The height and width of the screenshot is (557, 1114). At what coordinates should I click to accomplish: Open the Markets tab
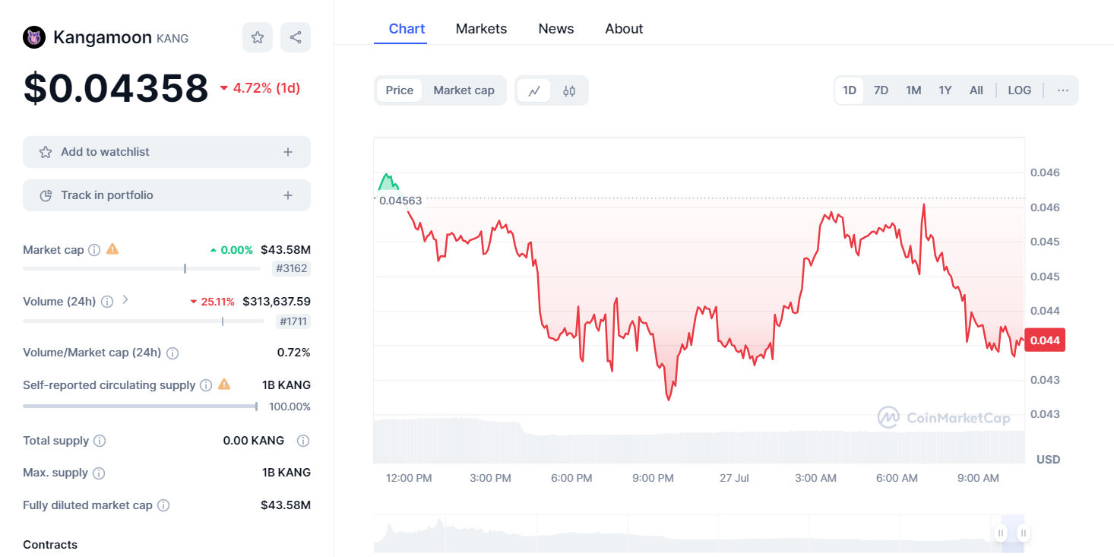click(x=481, y=29)
